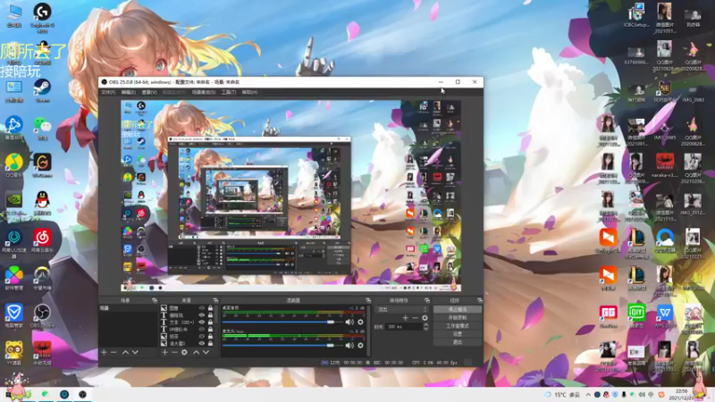This screenshot has height=402, width=715.
Task: Select the 场景 item in scenes list
Action: [x=128, y=308]
